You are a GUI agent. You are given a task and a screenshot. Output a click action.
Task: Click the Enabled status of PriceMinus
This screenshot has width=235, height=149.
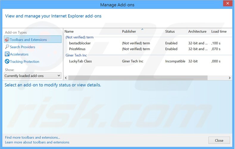[x=171, y=49]
